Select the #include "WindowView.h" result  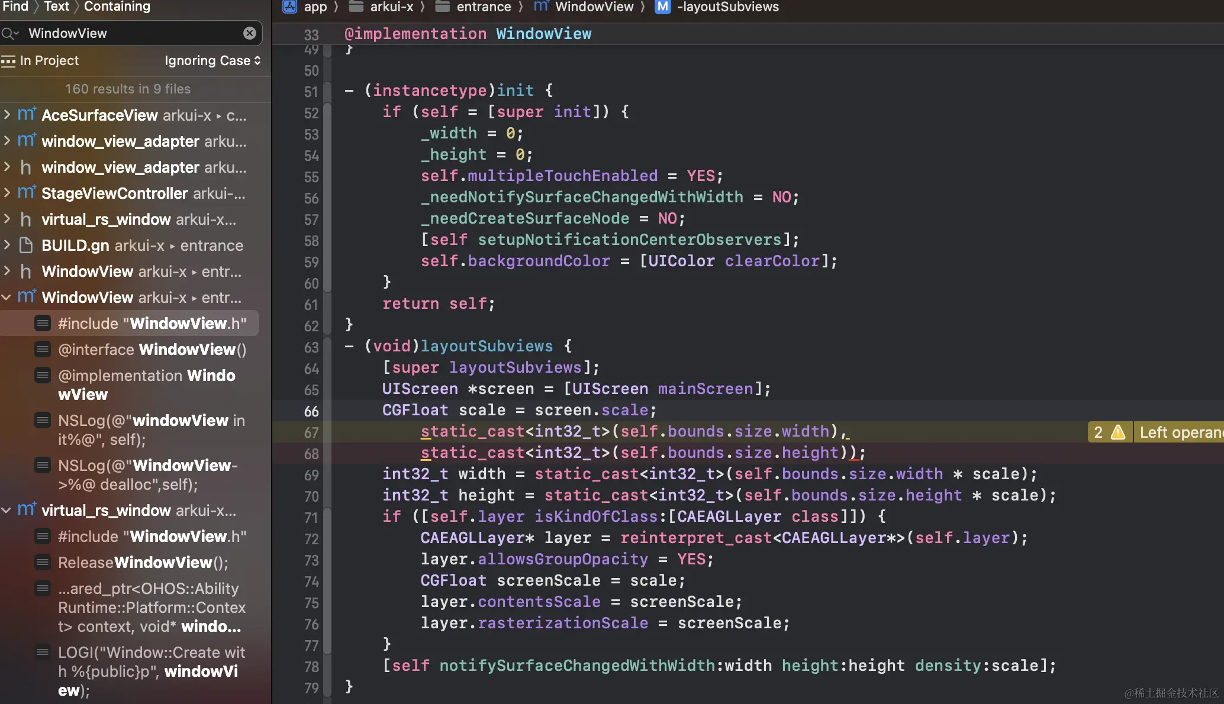[152, 324]
